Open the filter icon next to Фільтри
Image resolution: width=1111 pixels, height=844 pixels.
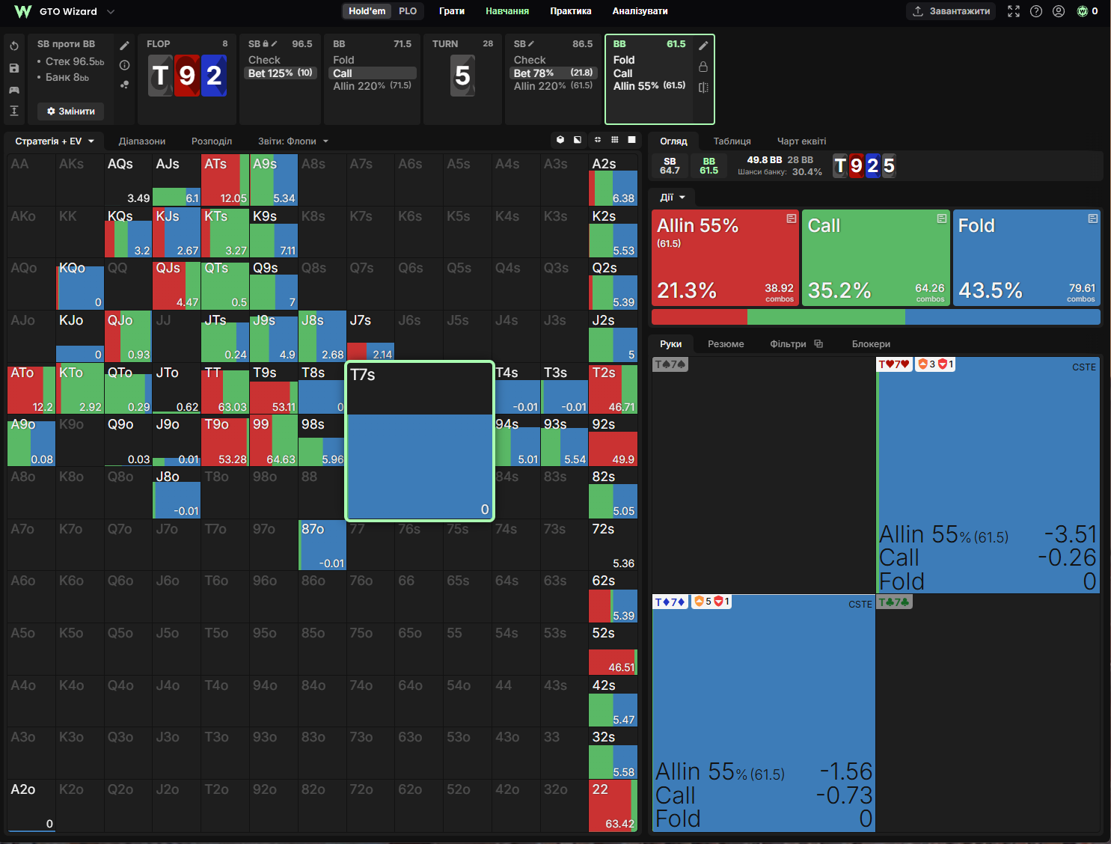coord(818,344)
